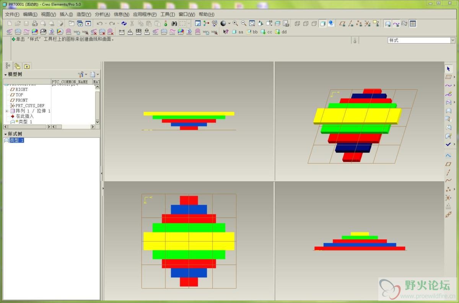Expand the Create Curve tool flyout arrow
Screen dimensions: 459x303
(454, 85)
